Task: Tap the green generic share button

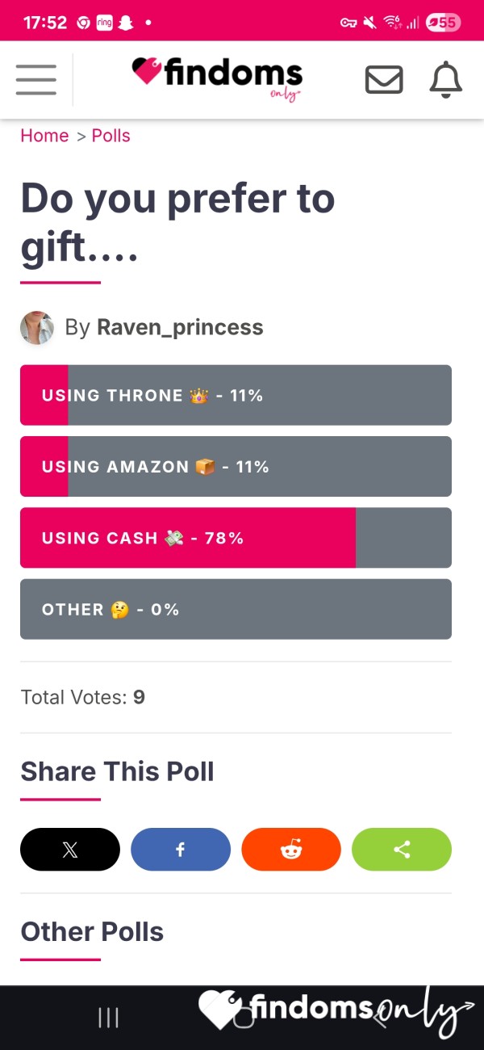Action: click(x=402, y=849)
